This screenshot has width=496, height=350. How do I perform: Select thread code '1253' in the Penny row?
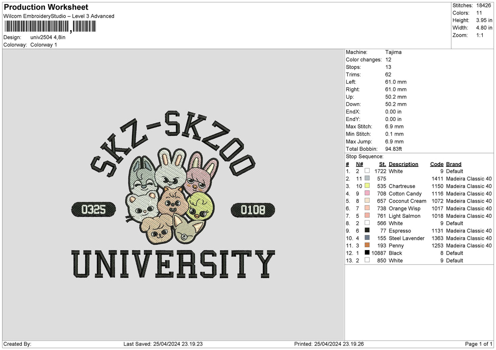click(438, 246)
